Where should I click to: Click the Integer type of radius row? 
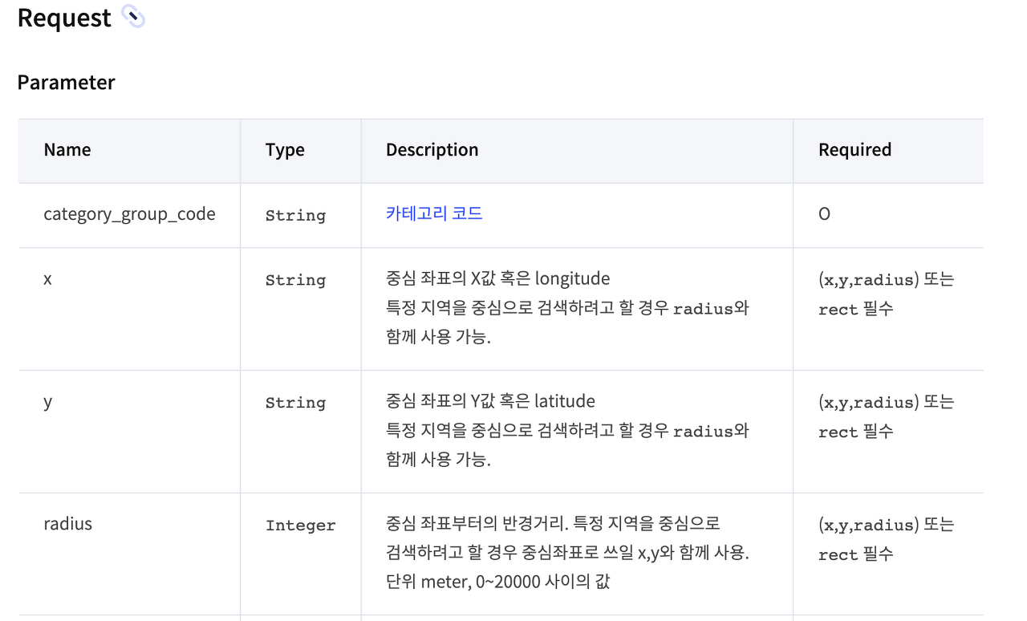pyautogui.click(x=301, y=526)
